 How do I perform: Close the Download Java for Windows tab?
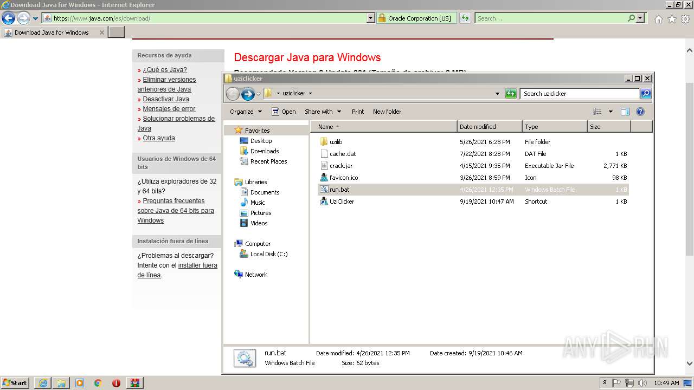coord(101,32)
